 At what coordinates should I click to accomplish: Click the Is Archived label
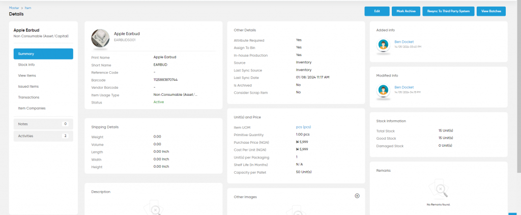pos(243,85)
